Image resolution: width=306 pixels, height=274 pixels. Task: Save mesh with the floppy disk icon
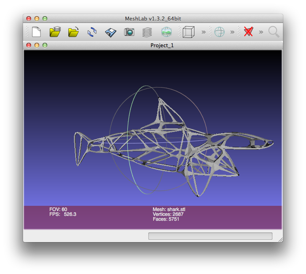tap(111, 32)
